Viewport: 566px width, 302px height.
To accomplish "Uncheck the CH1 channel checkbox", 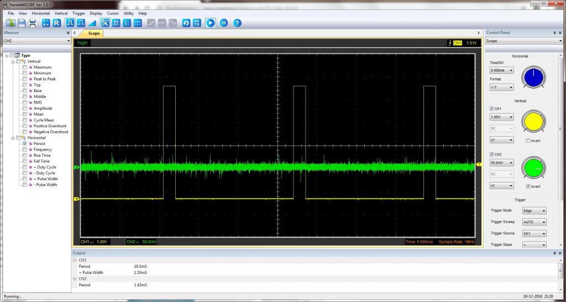I will click(x=492, y=109).
